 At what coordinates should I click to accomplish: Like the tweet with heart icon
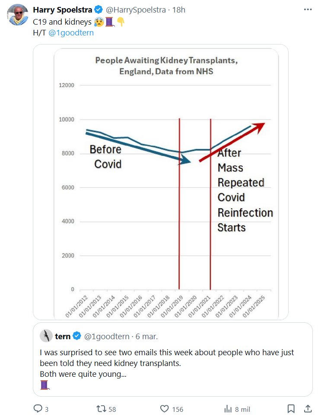pyautogui.click(x=164, y=409)
